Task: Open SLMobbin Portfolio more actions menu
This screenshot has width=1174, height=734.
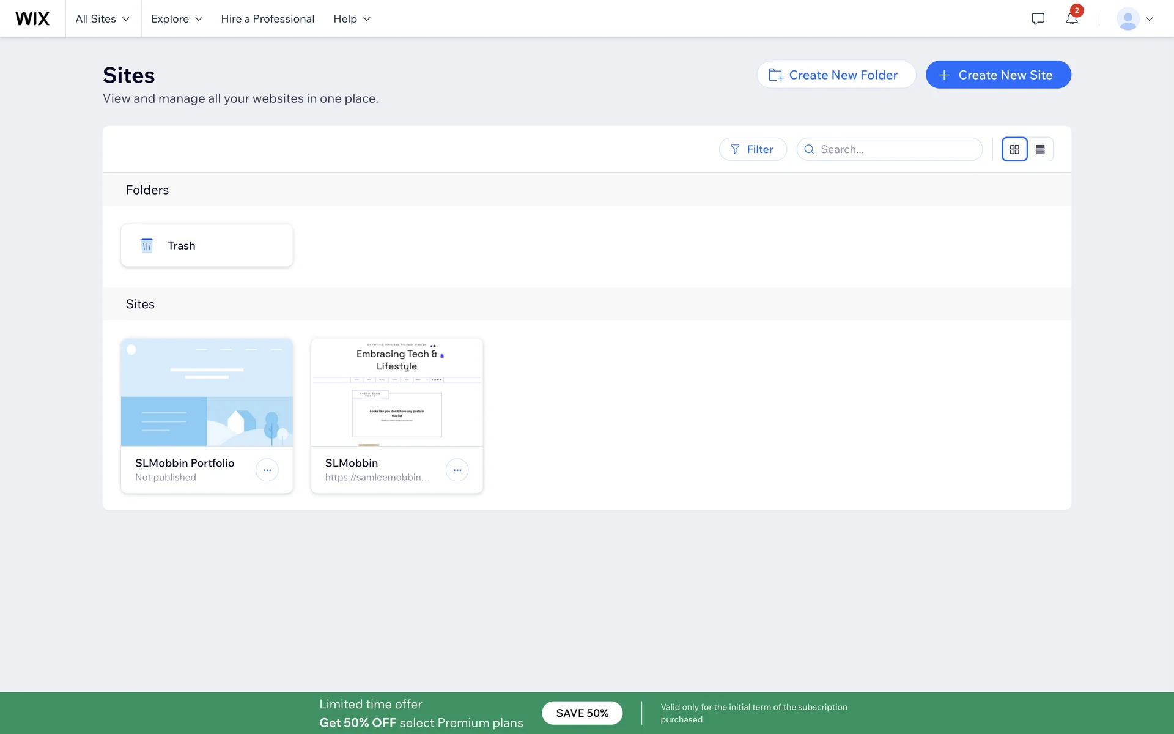Action: point(267,470)
